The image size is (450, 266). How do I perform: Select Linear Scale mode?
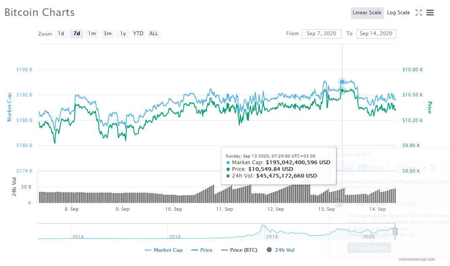coord(366,13)
